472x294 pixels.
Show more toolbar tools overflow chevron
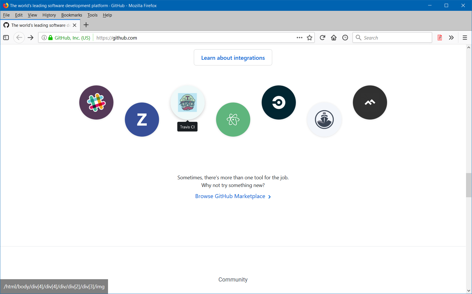pos(451,38)
